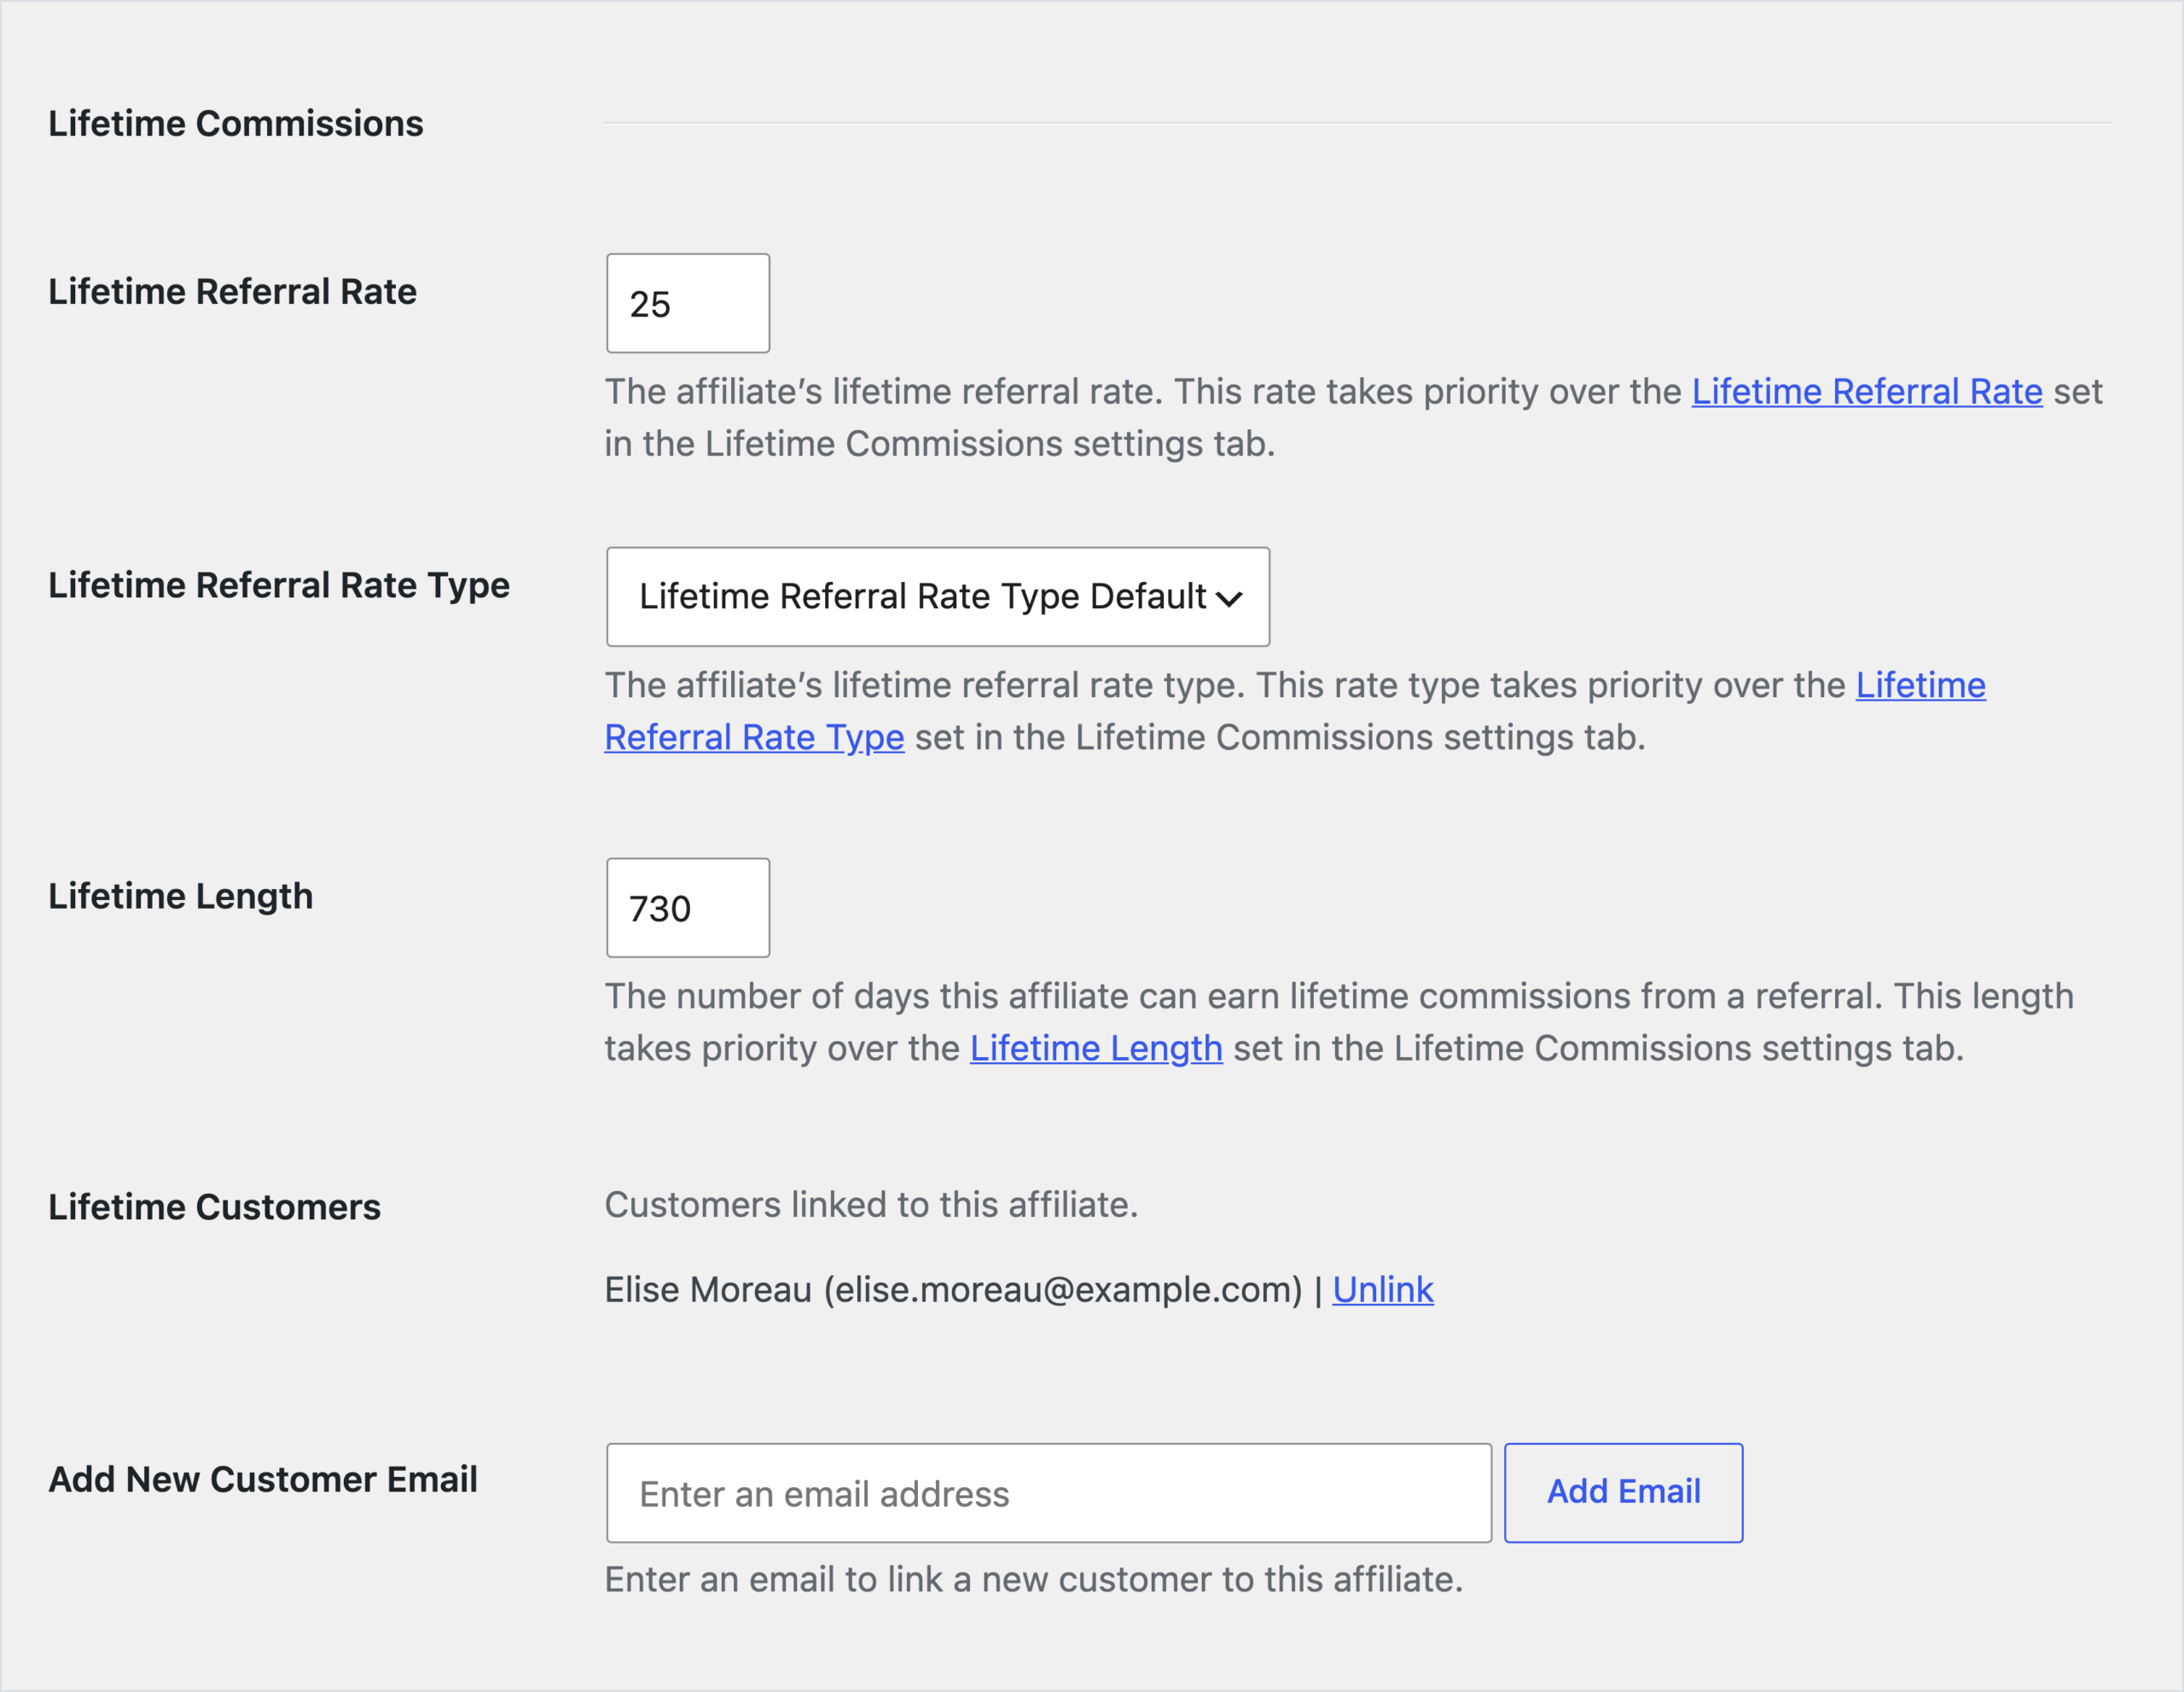Open the Lifetime Referral Rate Type dropdown
This screenshot has width=2184, height=1692.
point(938,597)
